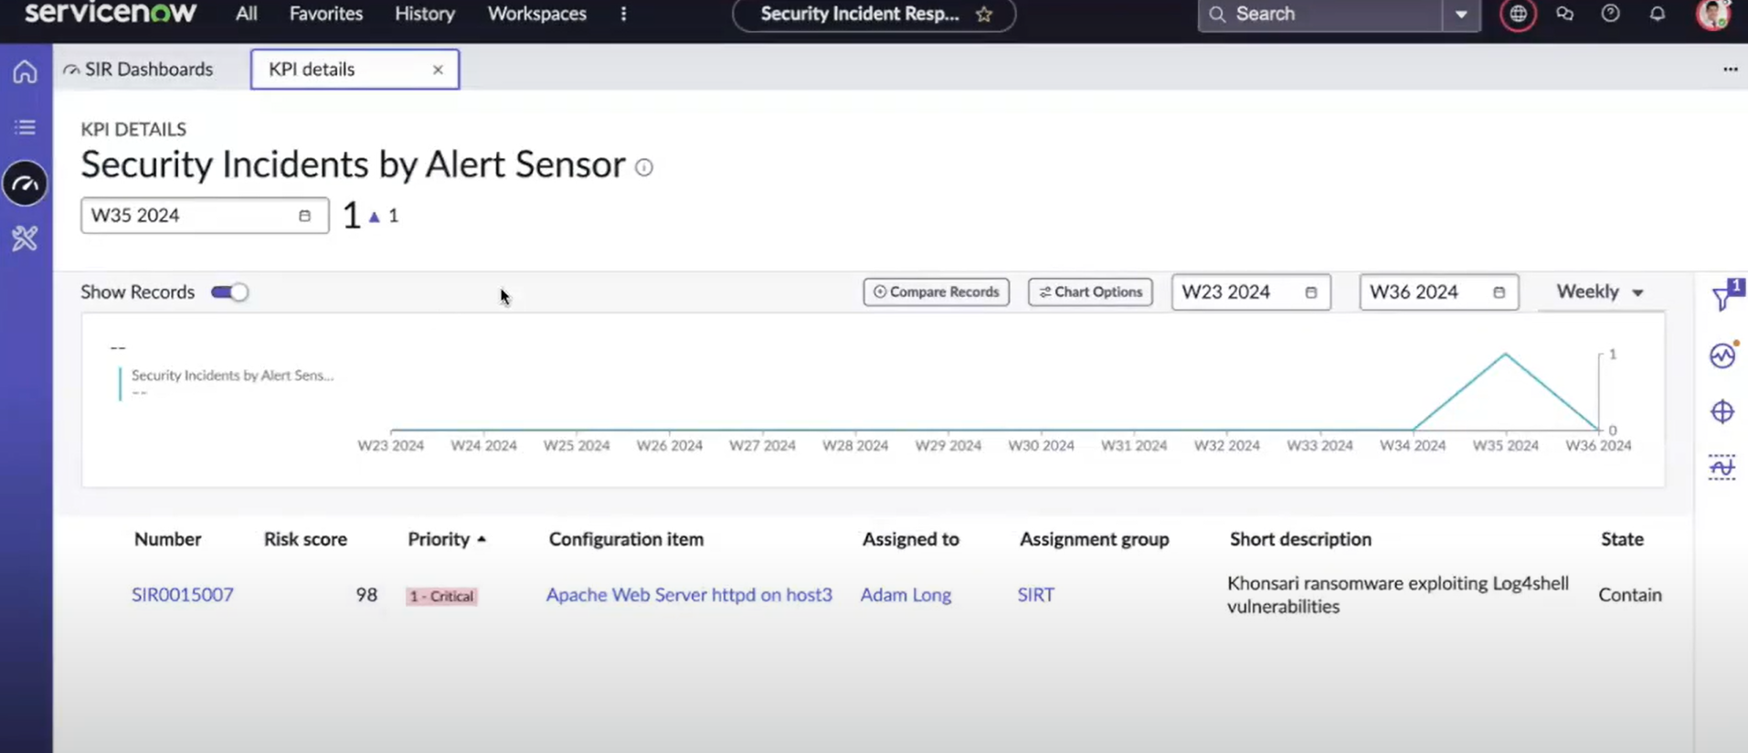Click the Compare Records button
Viewport: 1748px width, 753px height.
coord(936,292)
